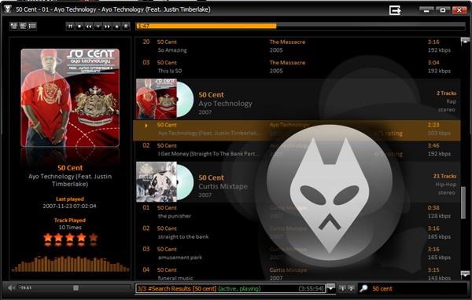Click the 0:38 duration of the punisher
Image resolution: width=472 pixels, height=300 pixels.
(433, 207)
